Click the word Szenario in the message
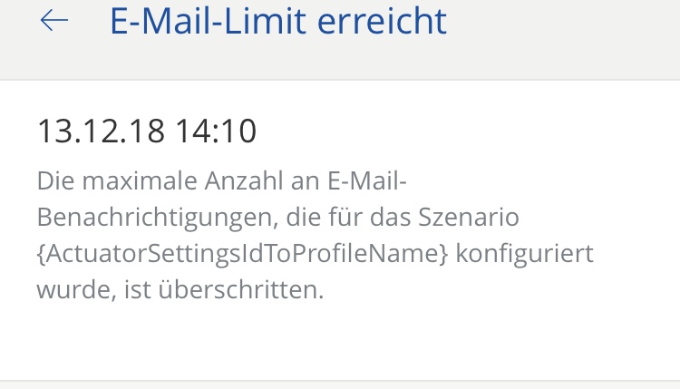This screenshot has width=680, height=389. point(469,217)
